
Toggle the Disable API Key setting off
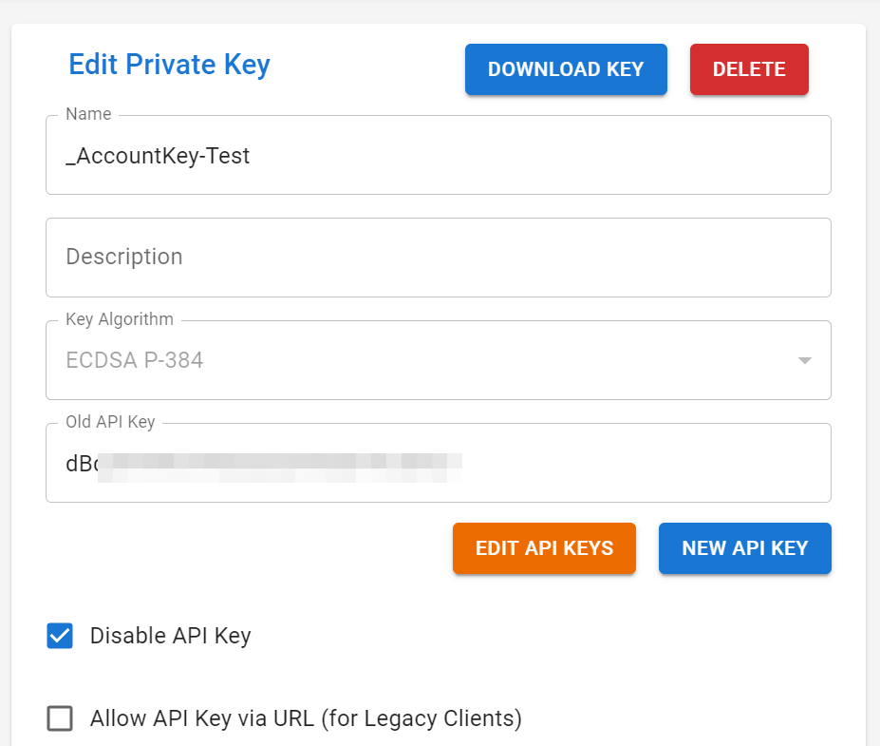(60, 636)
